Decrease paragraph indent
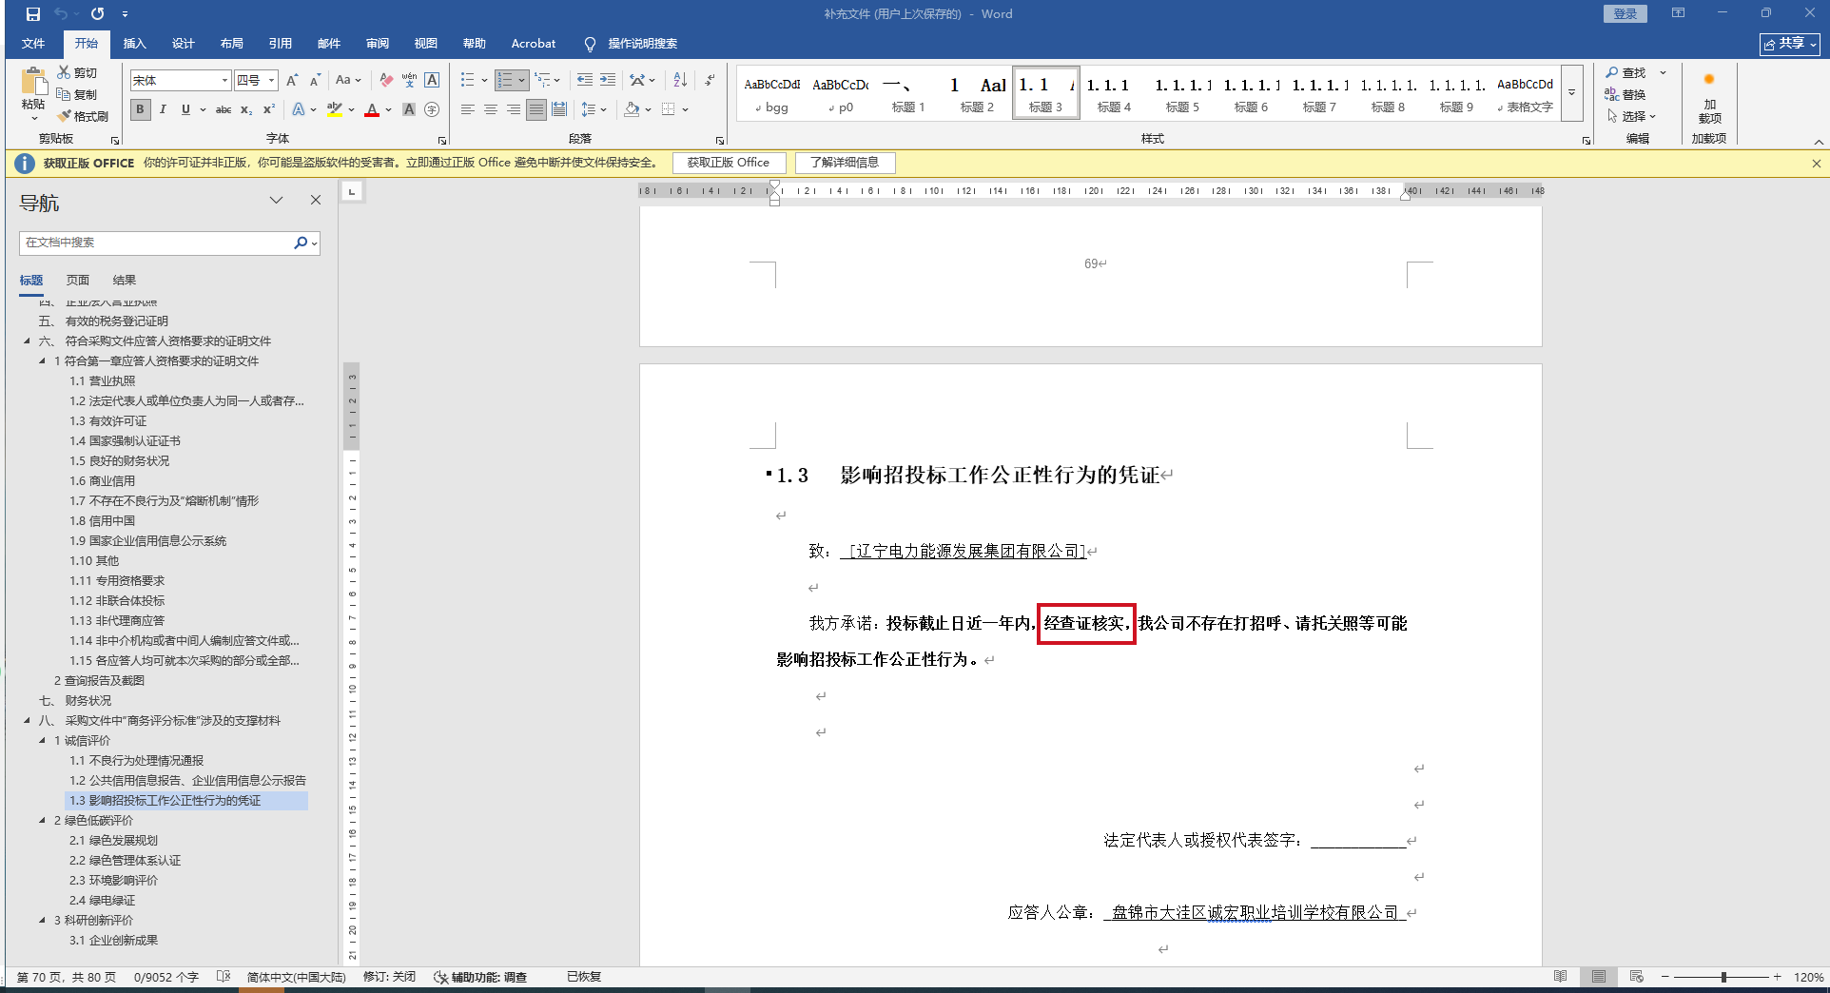The height and width of the screenshot is (993, 1830). click(x=585, y=81)
